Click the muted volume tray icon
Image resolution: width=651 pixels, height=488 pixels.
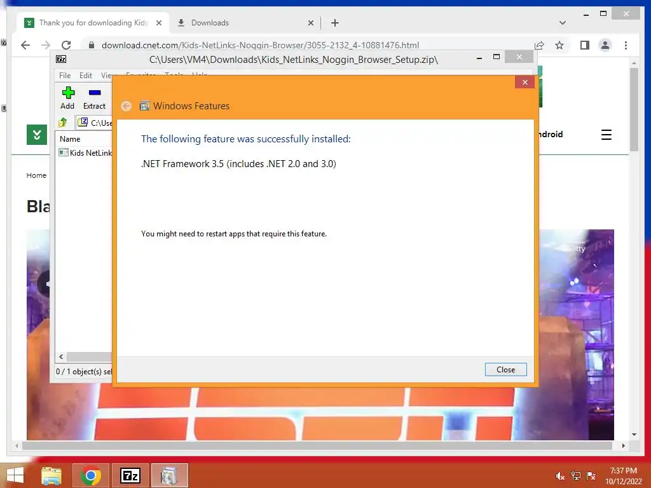click(x=560, y=476)
